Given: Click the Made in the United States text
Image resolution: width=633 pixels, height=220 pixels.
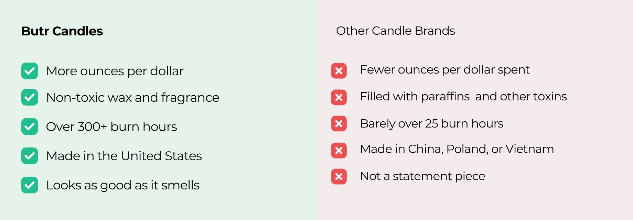Looking at the screenshot, I should click(124, 156).
